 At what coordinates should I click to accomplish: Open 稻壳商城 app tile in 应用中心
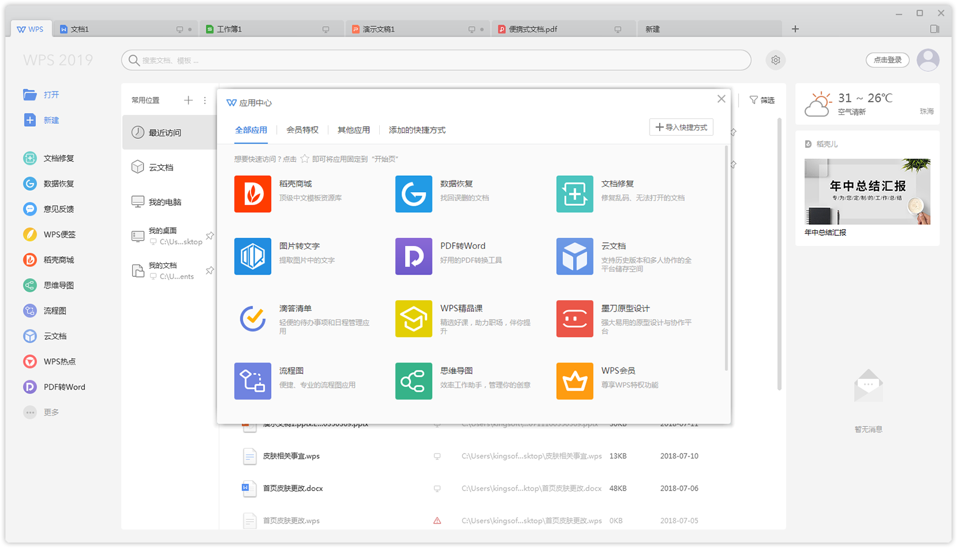click(252, 194)
